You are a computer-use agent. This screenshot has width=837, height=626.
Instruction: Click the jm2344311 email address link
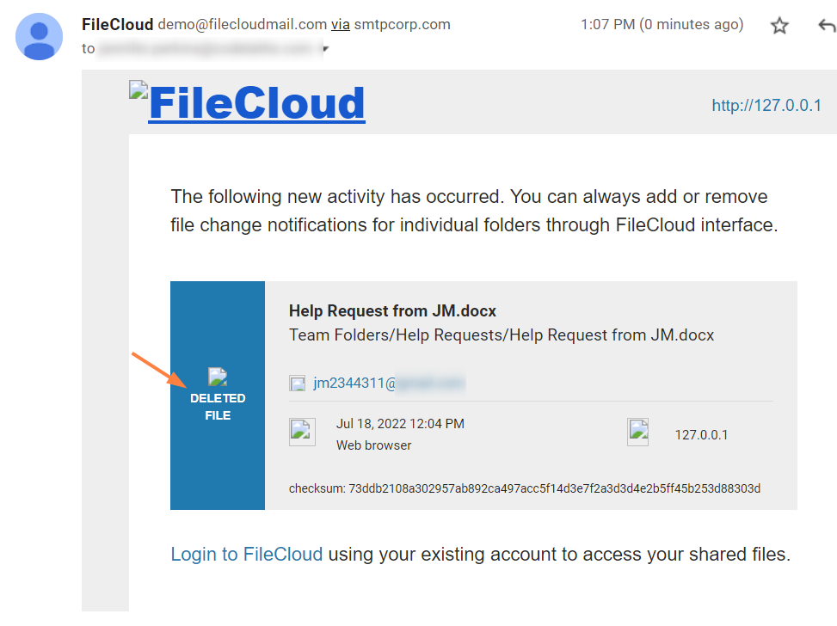click(387, 384)
